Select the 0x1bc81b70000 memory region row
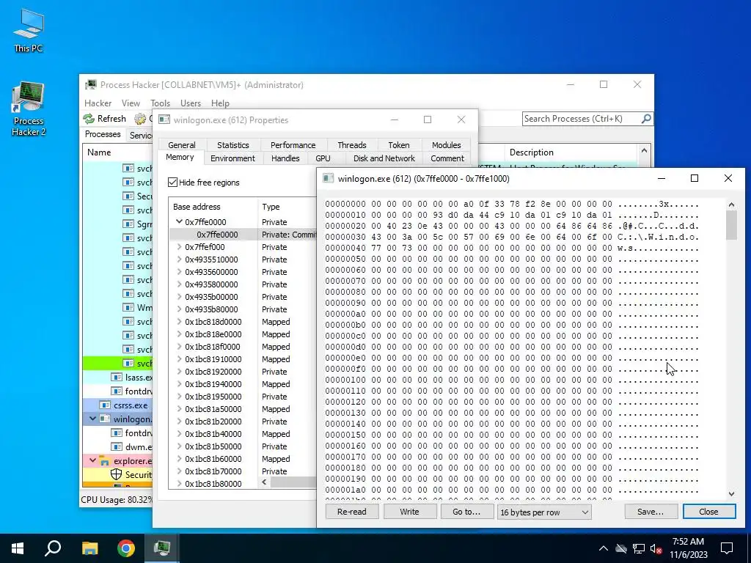This screenshot has height=563, width=751. [x=242, y=471]
